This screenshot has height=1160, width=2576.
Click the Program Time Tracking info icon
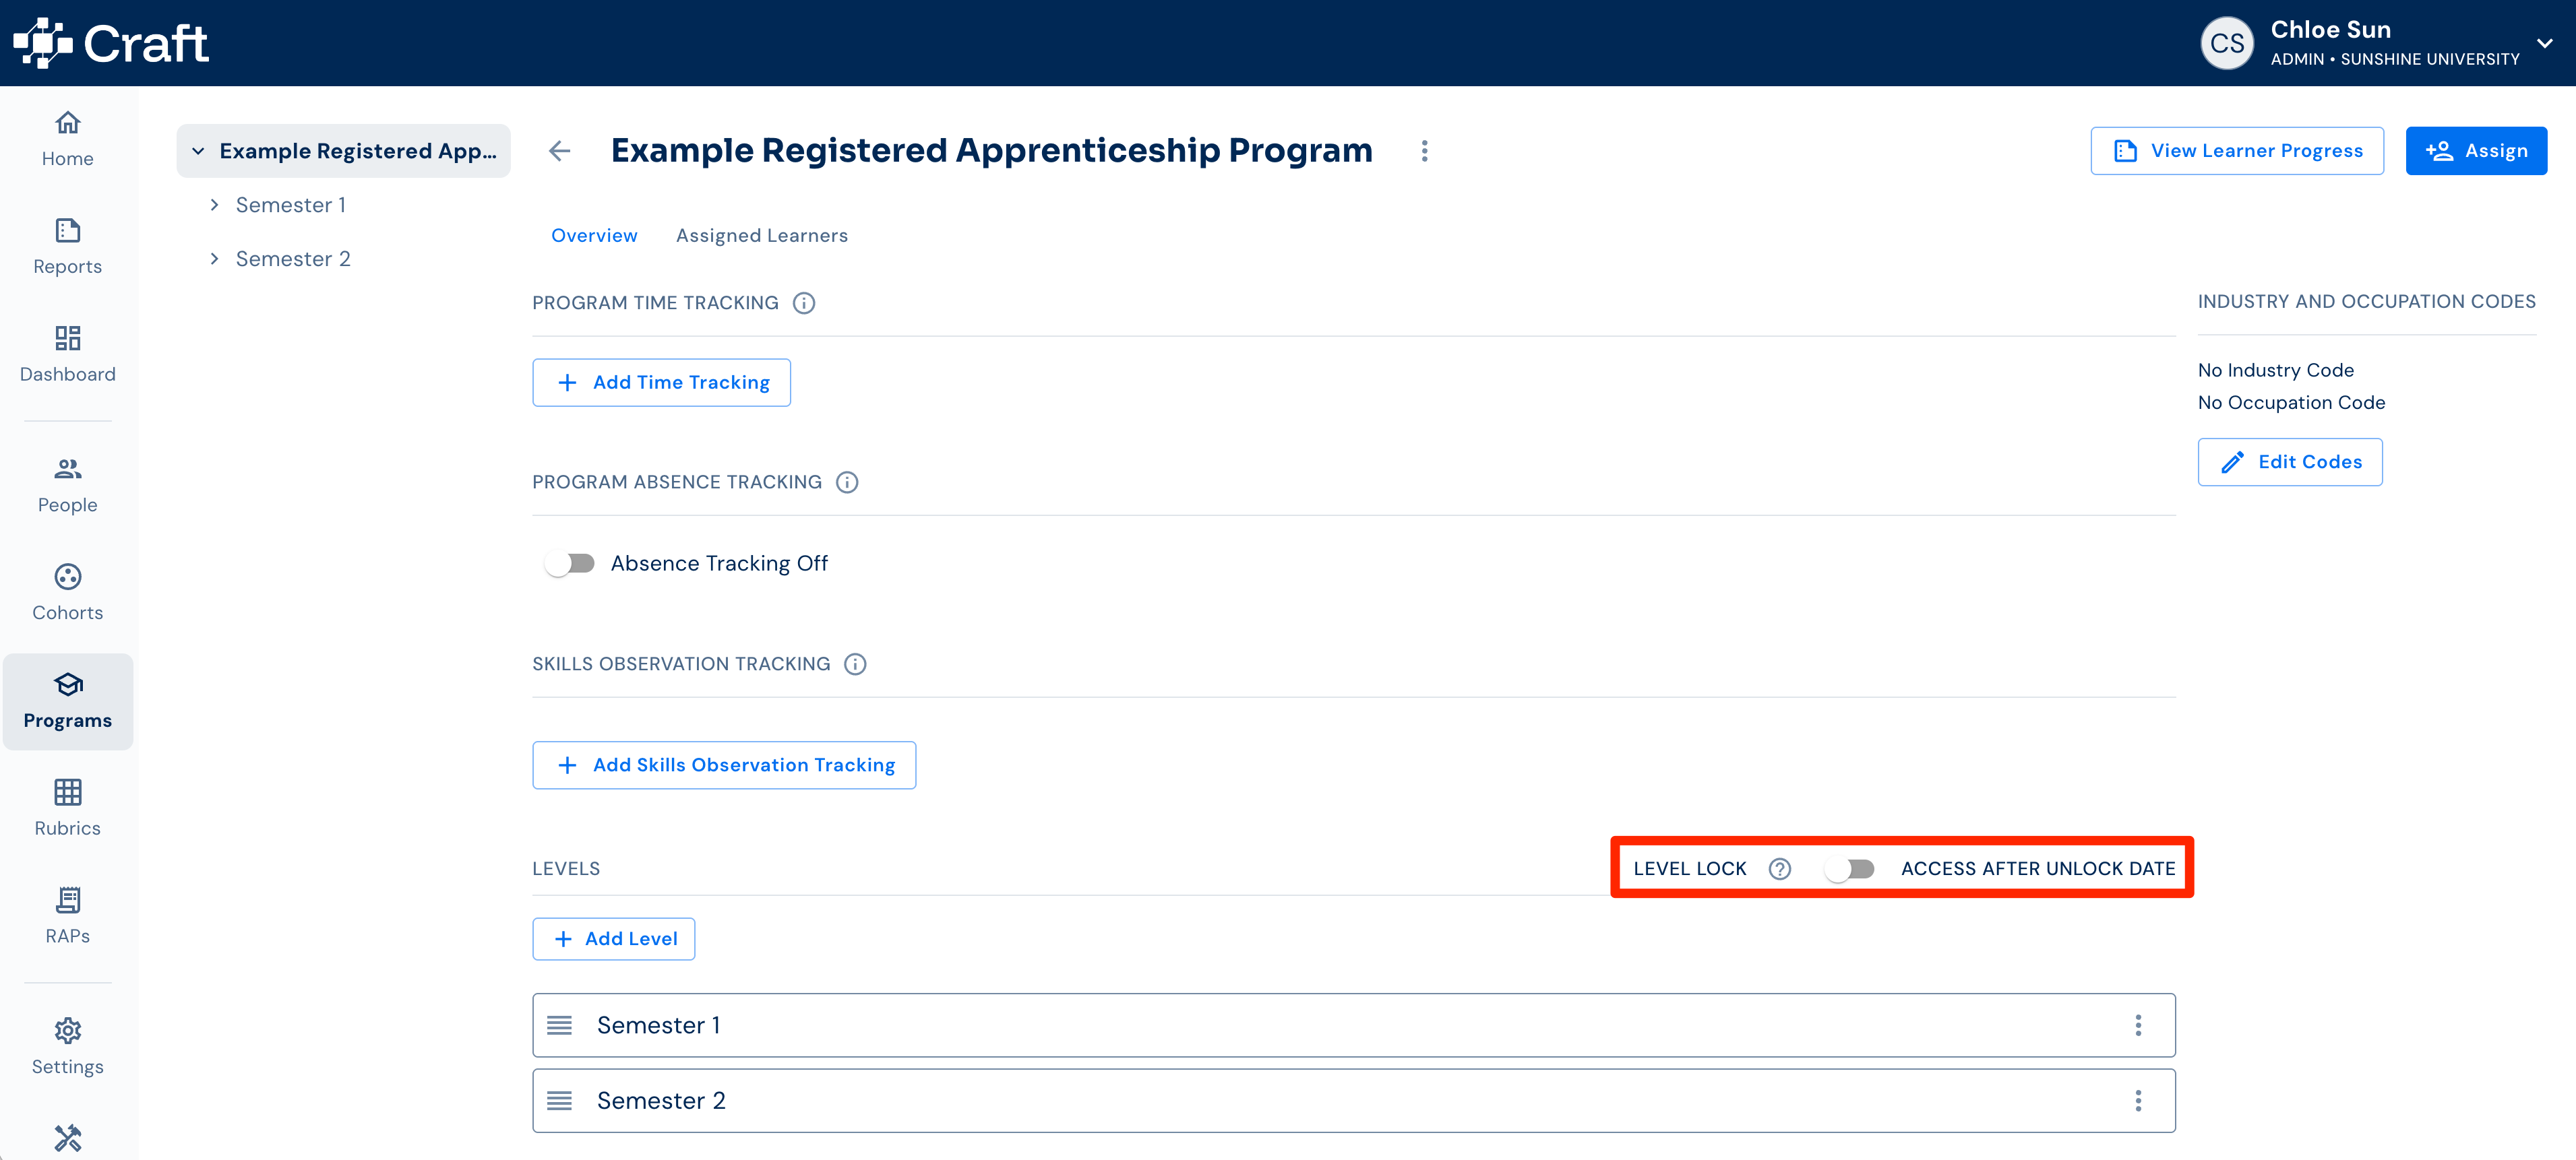804,302
